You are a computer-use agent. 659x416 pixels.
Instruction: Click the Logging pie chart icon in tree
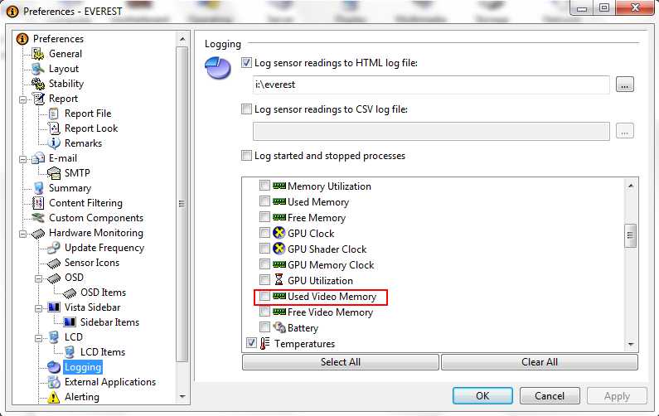[x=54, y=367]
